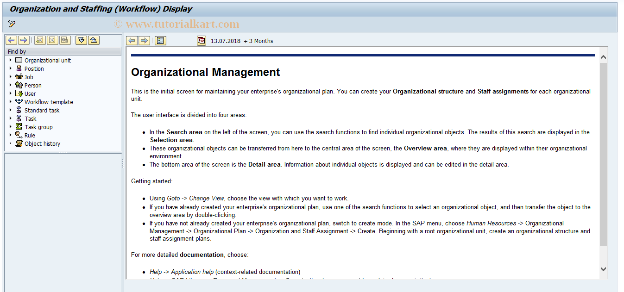Click the 'Getting started:' text
This screenshot has height=292, width=624.
click(x=152, y=181)
